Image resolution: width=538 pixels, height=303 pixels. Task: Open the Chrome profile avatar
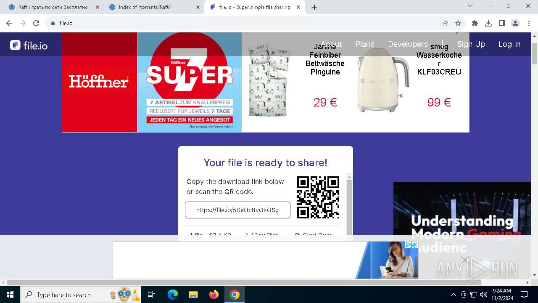[x=515, y=23]
